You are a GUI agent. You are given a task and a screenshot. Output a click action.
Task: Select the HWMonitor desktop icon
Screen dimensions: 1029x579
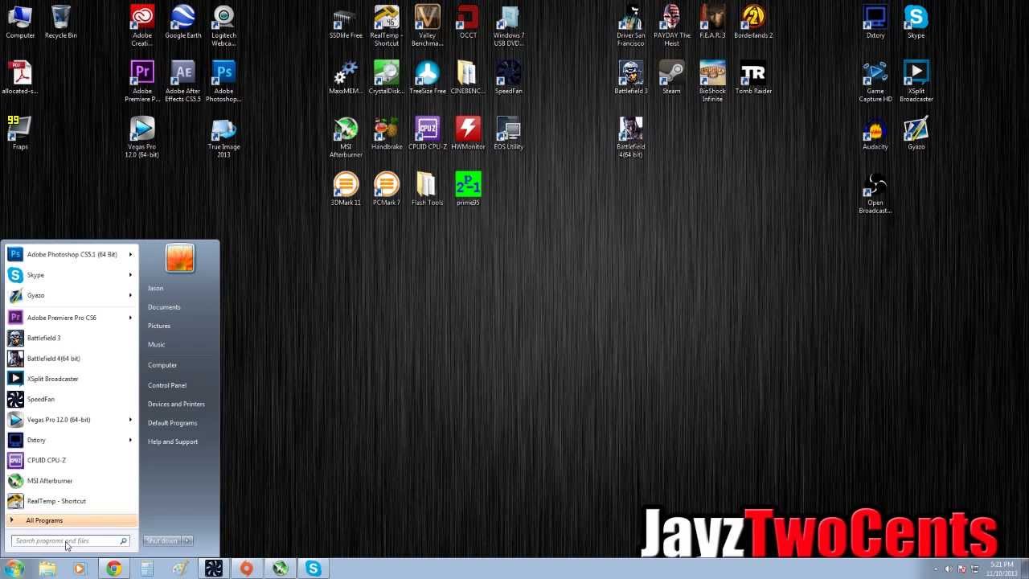(x=468, y=133)
